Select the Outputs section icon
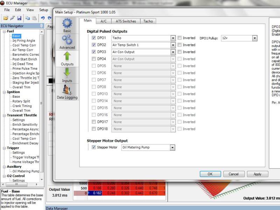The width and height of the screenshot is (280, 210). tap(67, 58)
